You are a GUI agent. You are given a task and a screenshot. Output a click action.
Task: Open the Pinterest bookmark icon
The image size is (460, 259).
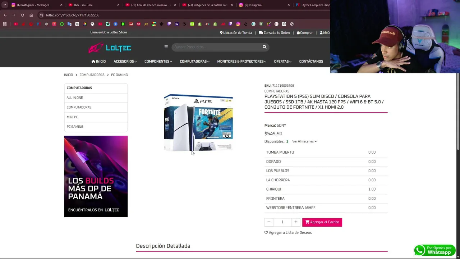tap(138, 24)
